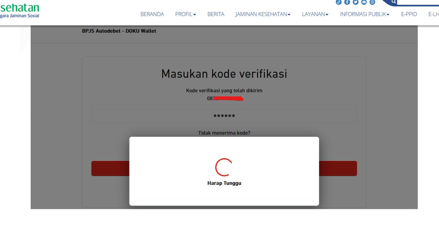This screenshot has width=439, height=226.
Task: Click the red submit button
Action: pos(224,168)
